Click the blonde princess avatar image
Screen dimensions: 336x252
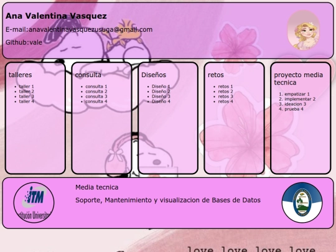click(x=303, y=30)
